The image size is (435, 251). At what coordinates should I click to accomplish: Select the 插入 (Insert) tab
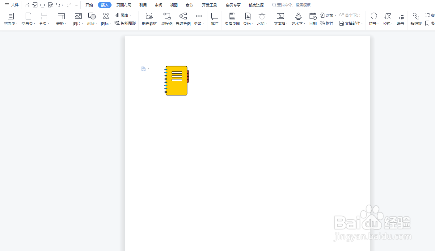[x=105, y=5]
